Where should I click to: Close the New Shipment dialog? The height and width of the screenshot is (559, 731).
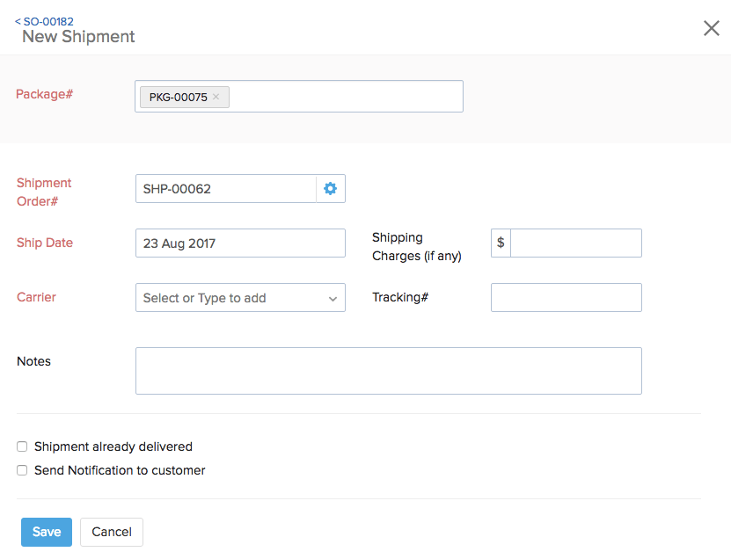(x=711, y=28)
